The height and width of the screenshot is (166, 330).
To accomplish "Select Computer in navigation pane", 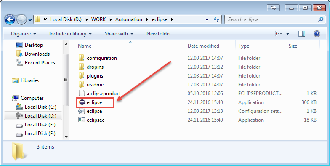I will point(32,98).
